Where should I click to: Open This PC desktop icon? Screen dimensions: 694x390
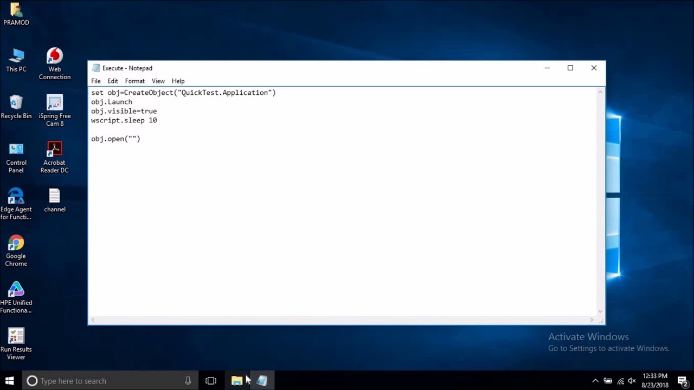16,60
